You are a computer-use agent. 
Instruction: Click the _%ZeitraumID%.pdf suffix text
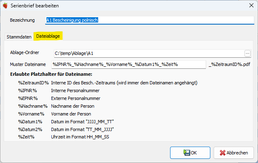(x=230, y=64)
